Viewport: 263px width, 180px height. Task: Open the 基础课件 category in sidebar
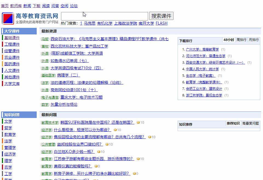(x=11, y=38)
